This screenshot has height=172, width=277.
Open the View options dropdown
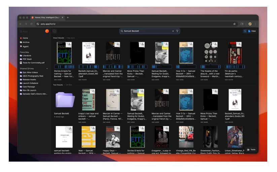pyautogui.click(x=252, y=31)
